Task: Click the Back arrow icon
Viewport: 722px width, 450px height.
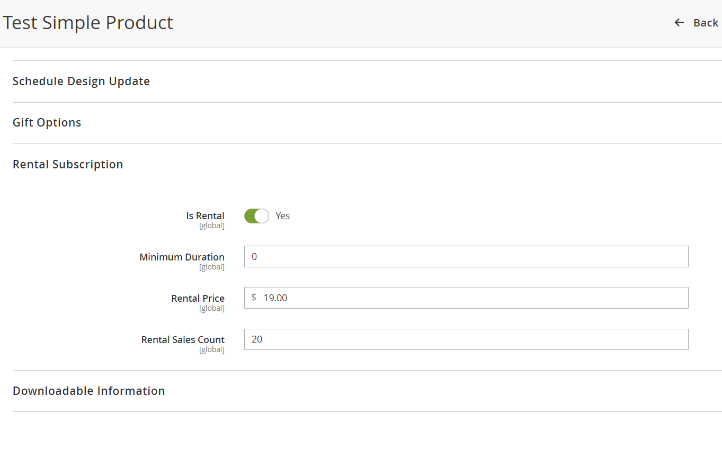Action: click(x=679, y=22)
